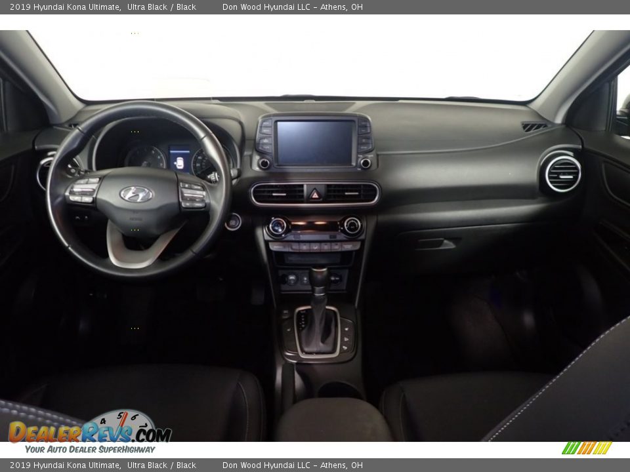Tap the infotainment touchscreen display

coord(315,141)
